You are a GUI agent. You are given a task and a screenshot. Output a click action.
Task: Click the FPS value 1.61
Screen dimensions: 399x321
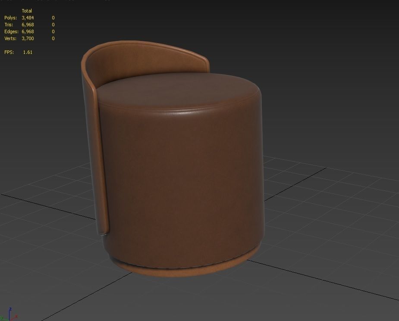[28, 52]
